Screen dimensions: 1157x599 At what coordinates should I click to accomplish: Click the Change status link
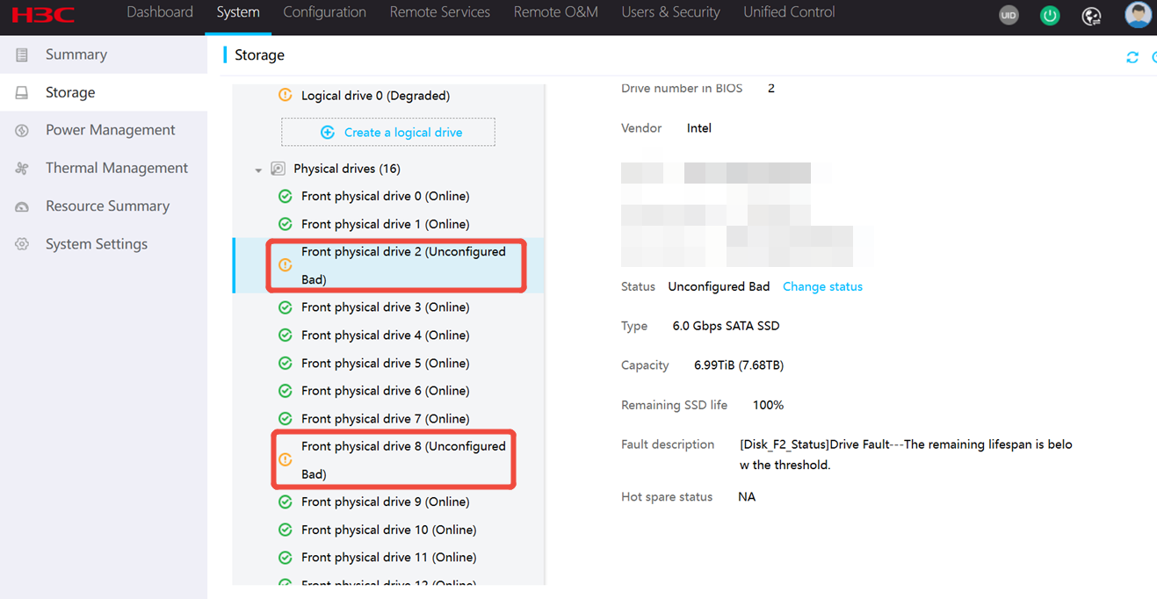tap(822, 286)
